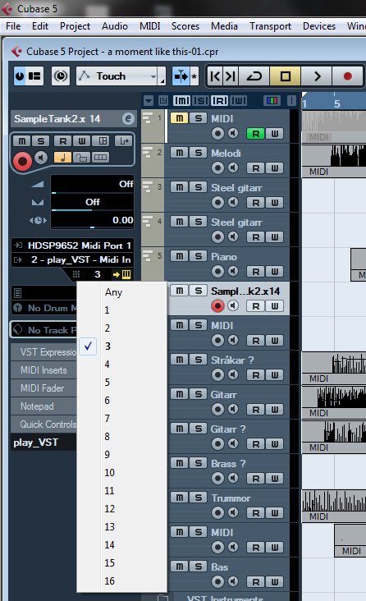Unmute the track 1 MIDI track

pos(179,118)
